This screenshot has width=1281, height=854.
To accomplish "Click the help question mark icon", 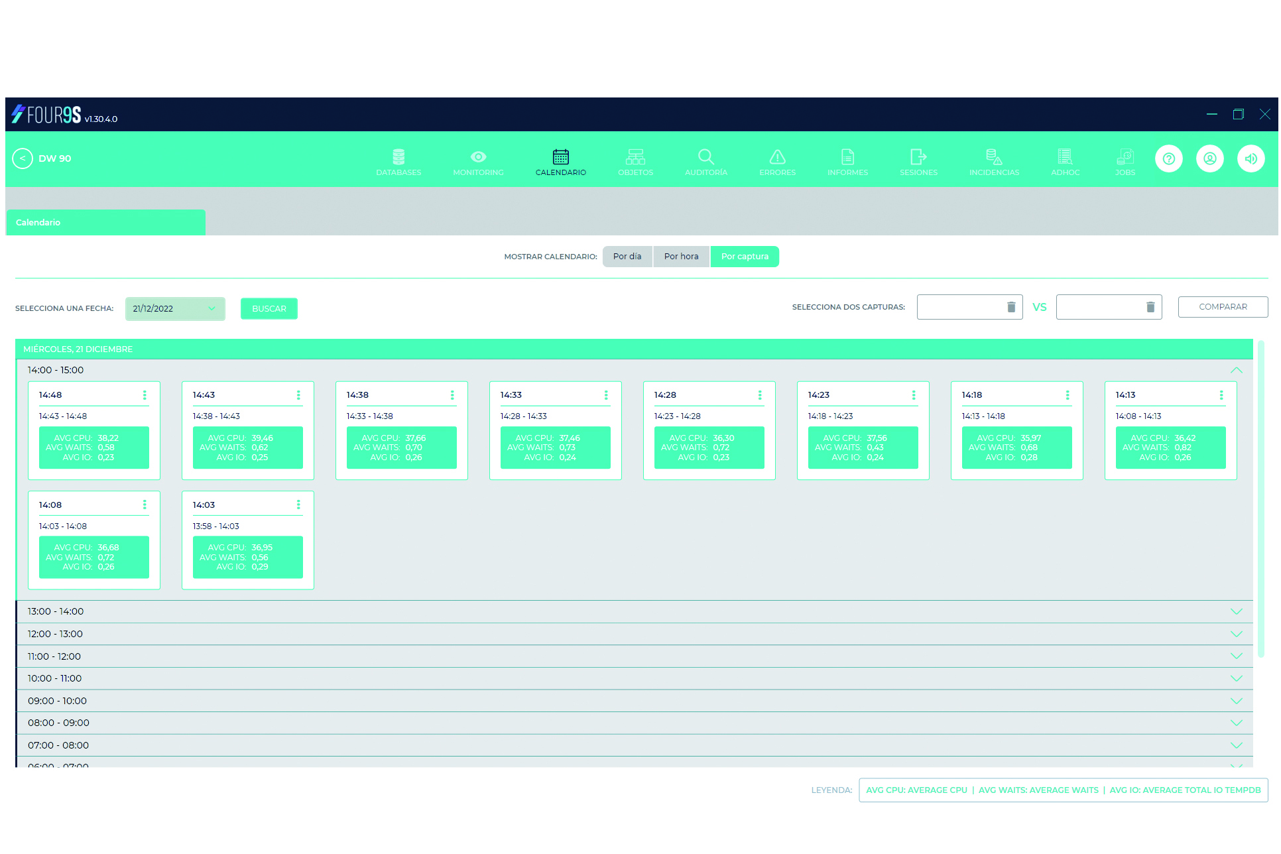I will coord(1169,158).
